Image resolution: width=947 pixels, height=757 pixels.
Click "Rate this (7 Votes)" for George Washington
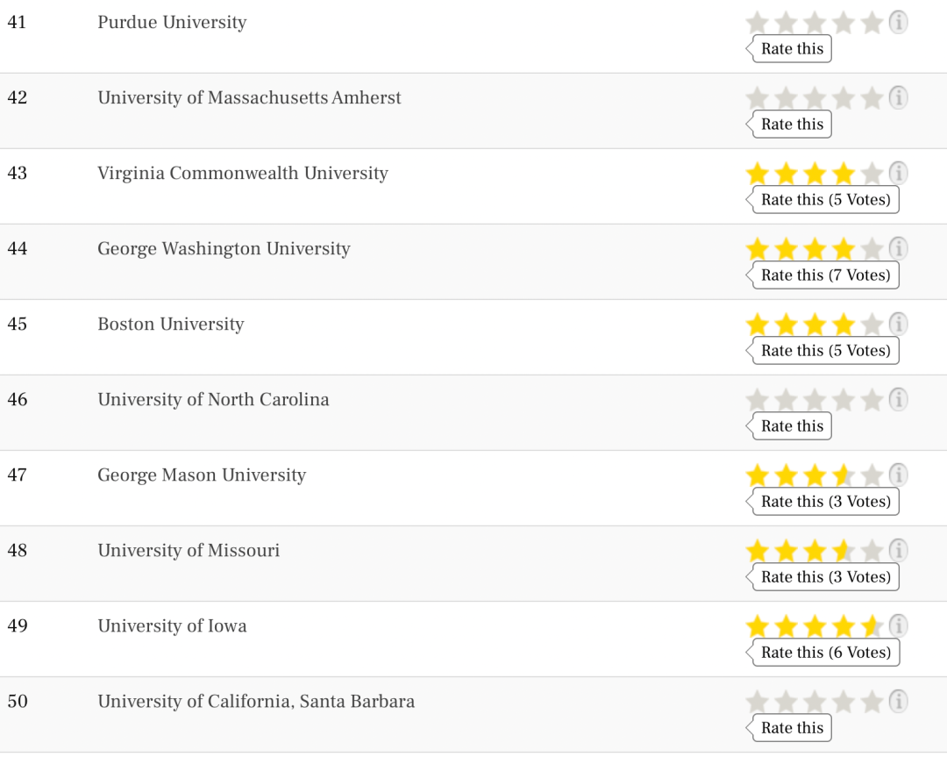coord(825,275)
